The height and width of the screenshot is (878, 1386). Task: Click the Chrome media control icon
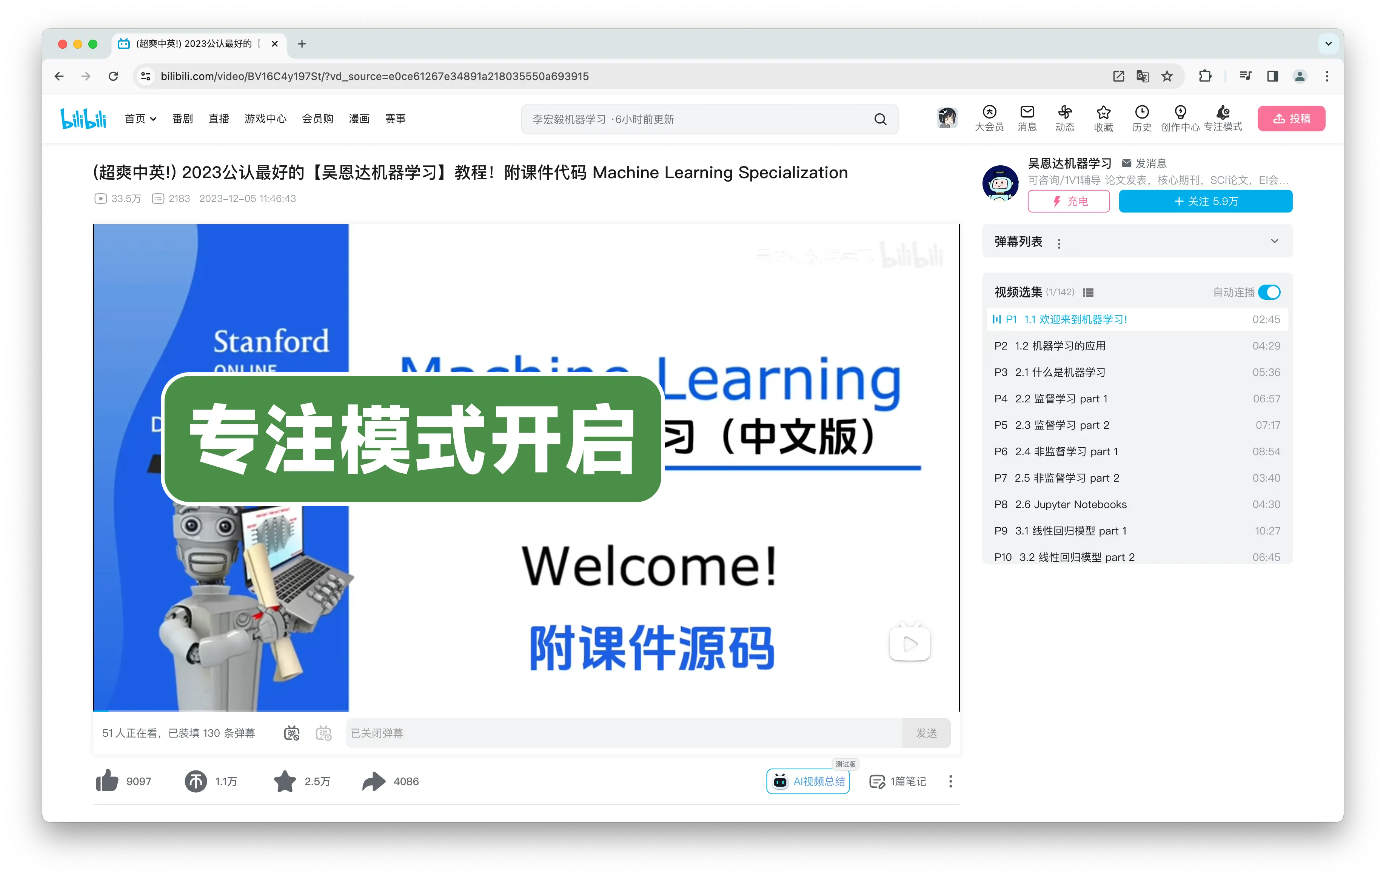click(x=1245, y=76)
